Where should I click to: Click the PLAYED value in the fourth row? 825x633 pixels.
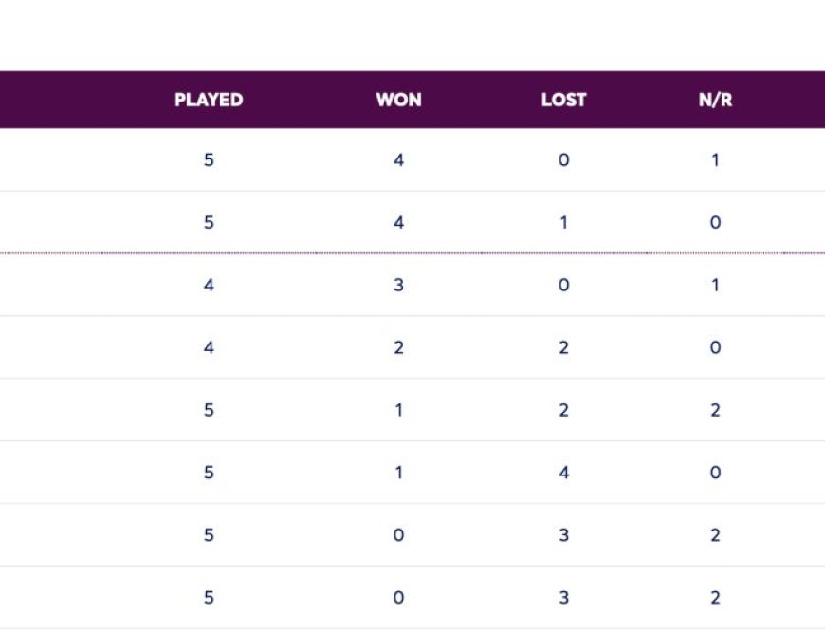tap(209, 348)
